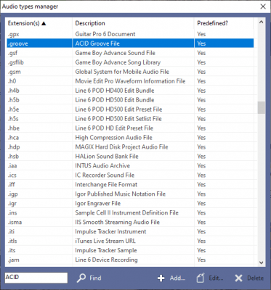This screenshot has height=290, width=271.
Task: Click the Add... button label
Action: point(177,278)
